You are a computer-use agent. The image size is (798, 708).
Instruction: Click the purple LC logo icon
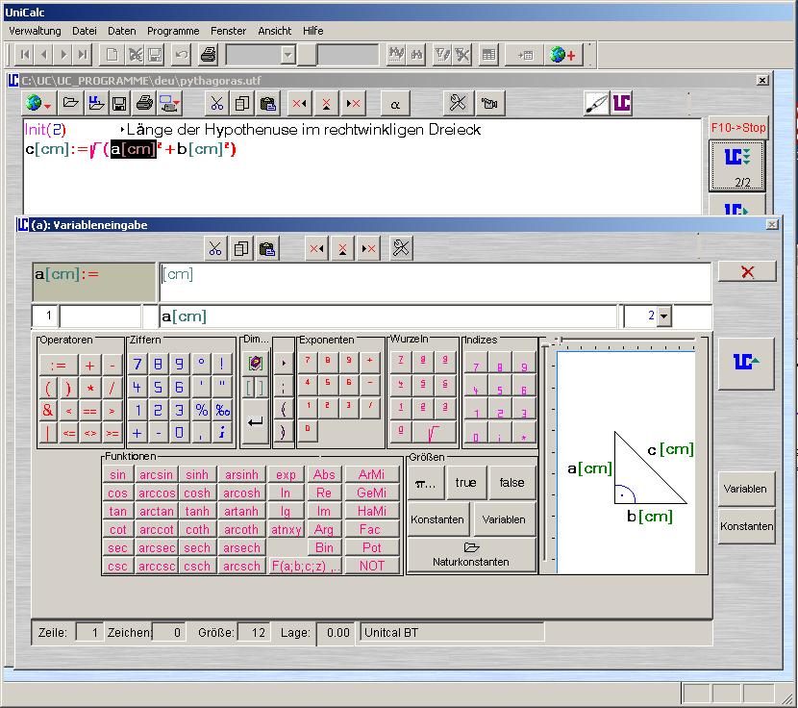(x=621, y=103)
